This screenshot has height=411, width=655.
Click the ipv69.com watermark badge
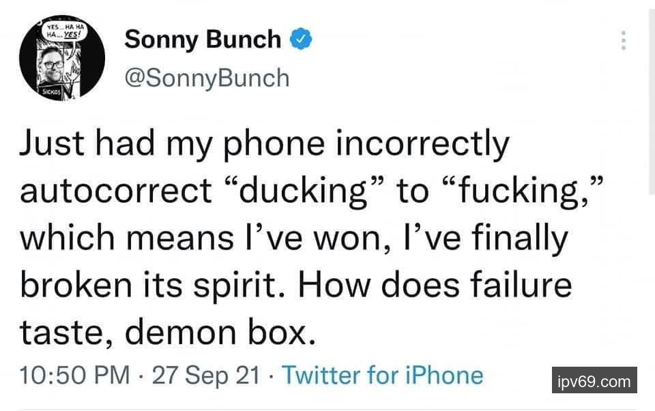tap(594, 381)
